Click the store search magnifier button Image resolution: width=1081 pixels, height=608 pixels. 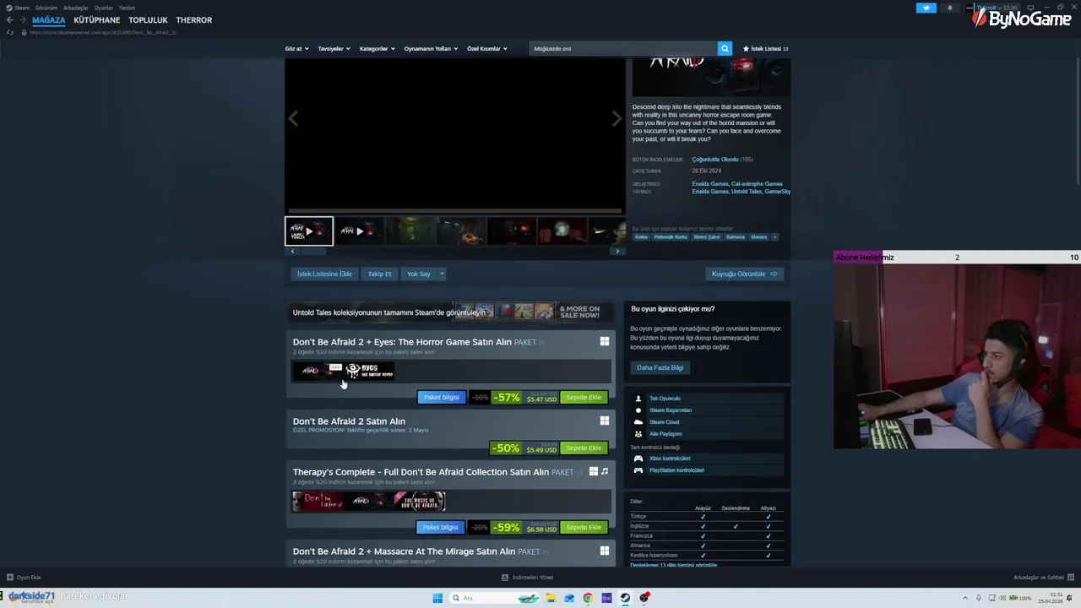(x=725, y=48)
